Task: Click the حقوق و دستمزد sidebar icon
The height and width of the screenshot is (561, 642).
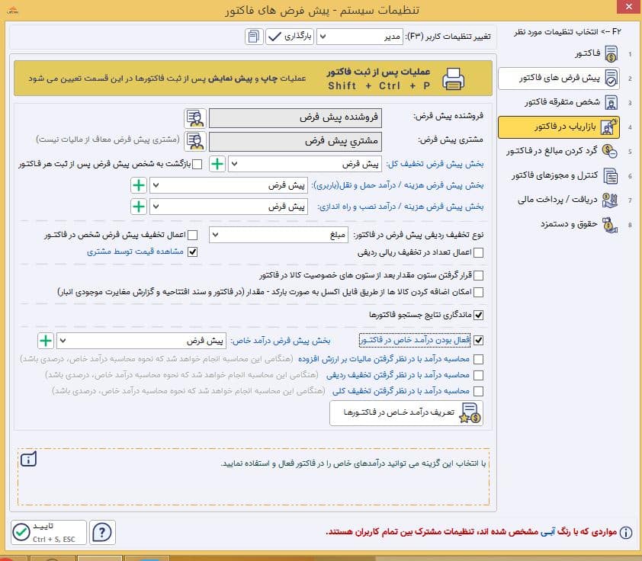Action: click(x=610, y=225)
